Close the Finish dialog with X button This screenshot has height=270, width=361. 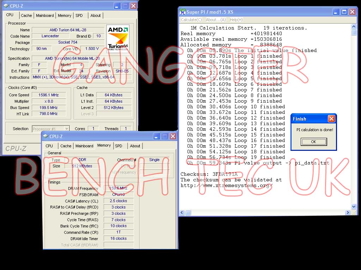[331, 119]
